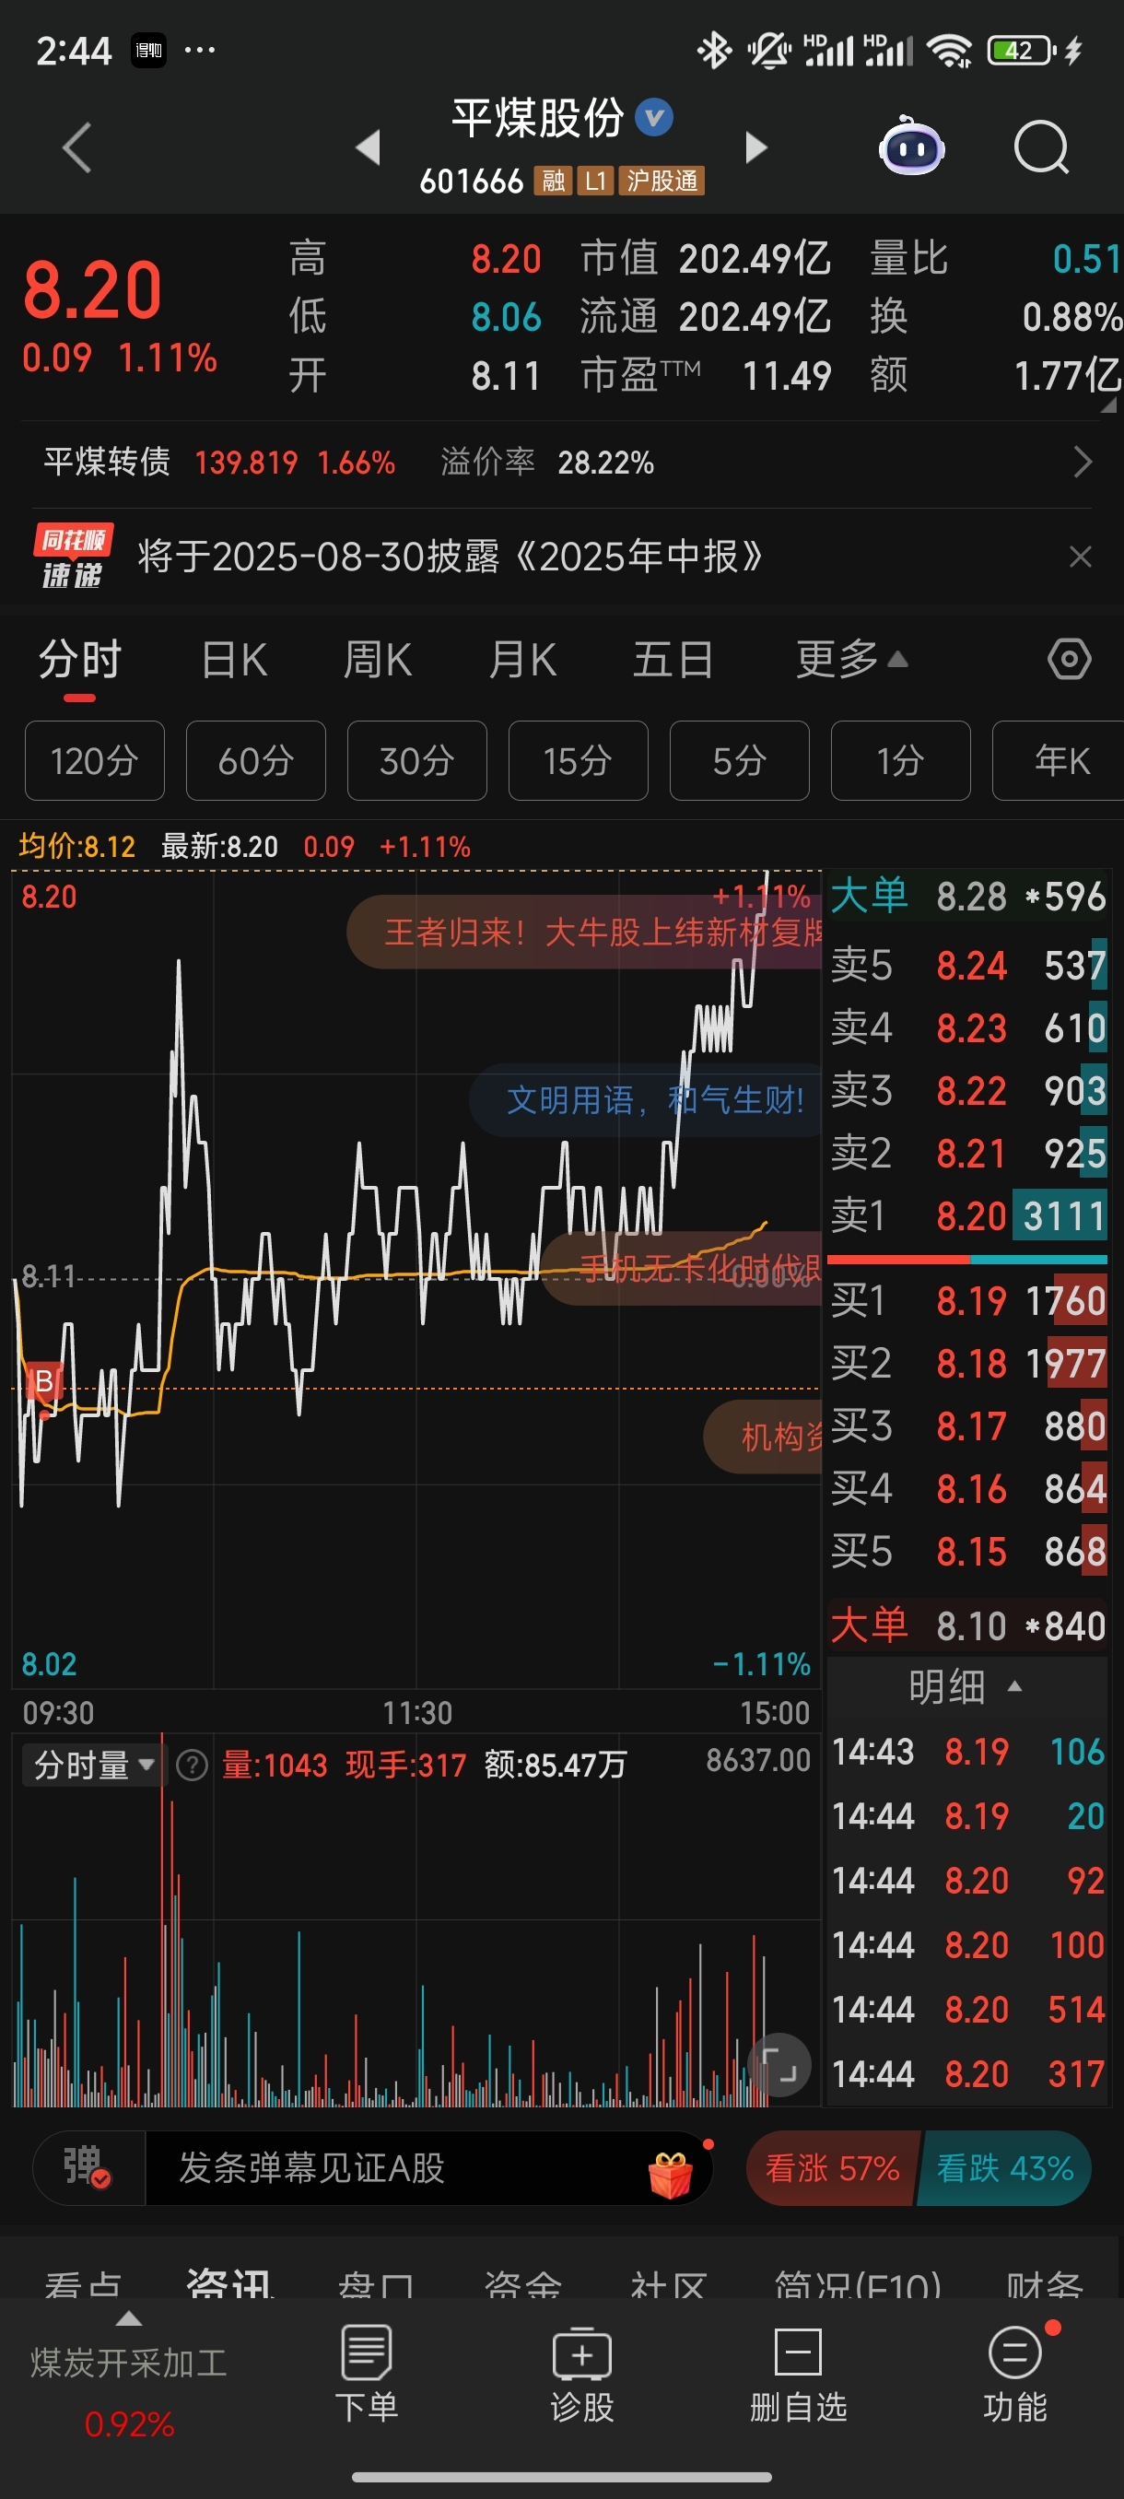Open the 社区 bottom tab
1124x2499 pixels.
click(668, 2285)
